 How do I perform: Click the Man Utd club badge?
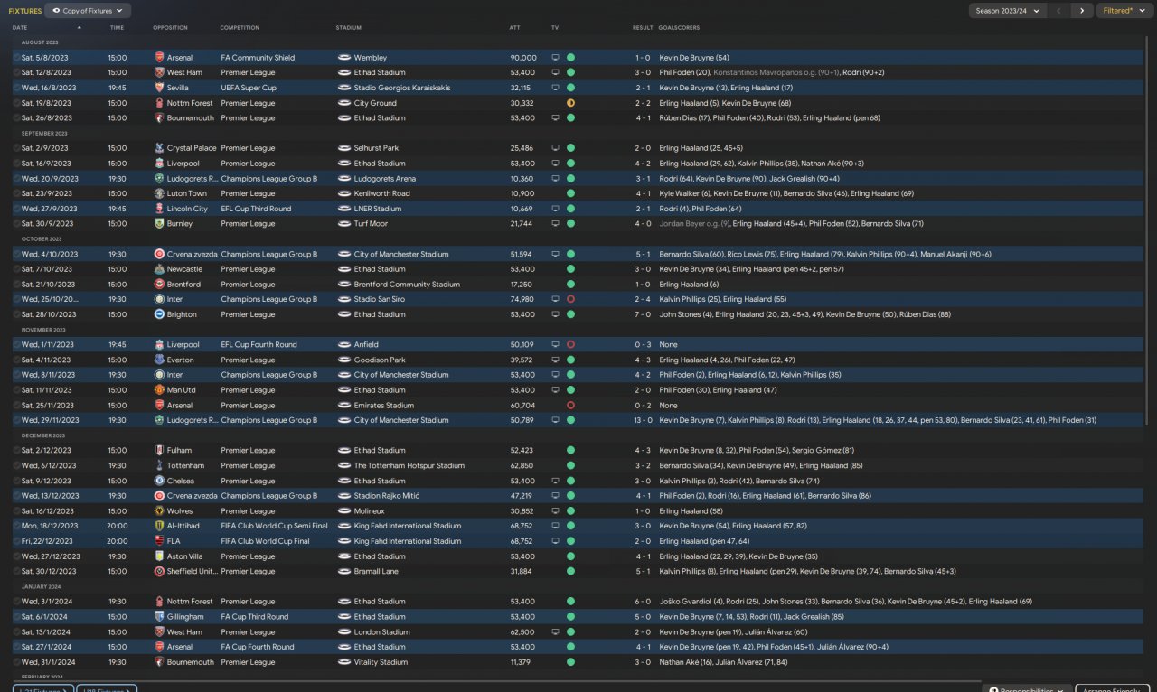(160, 390)
